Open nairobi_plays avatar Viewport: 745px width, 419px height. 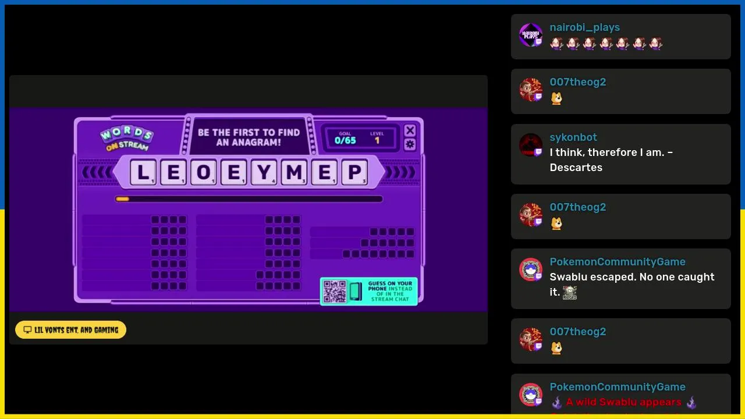(x=530, y=35)
